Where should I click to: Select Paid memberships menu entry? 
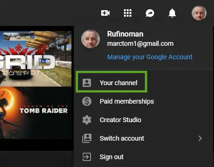pos(143,101)
